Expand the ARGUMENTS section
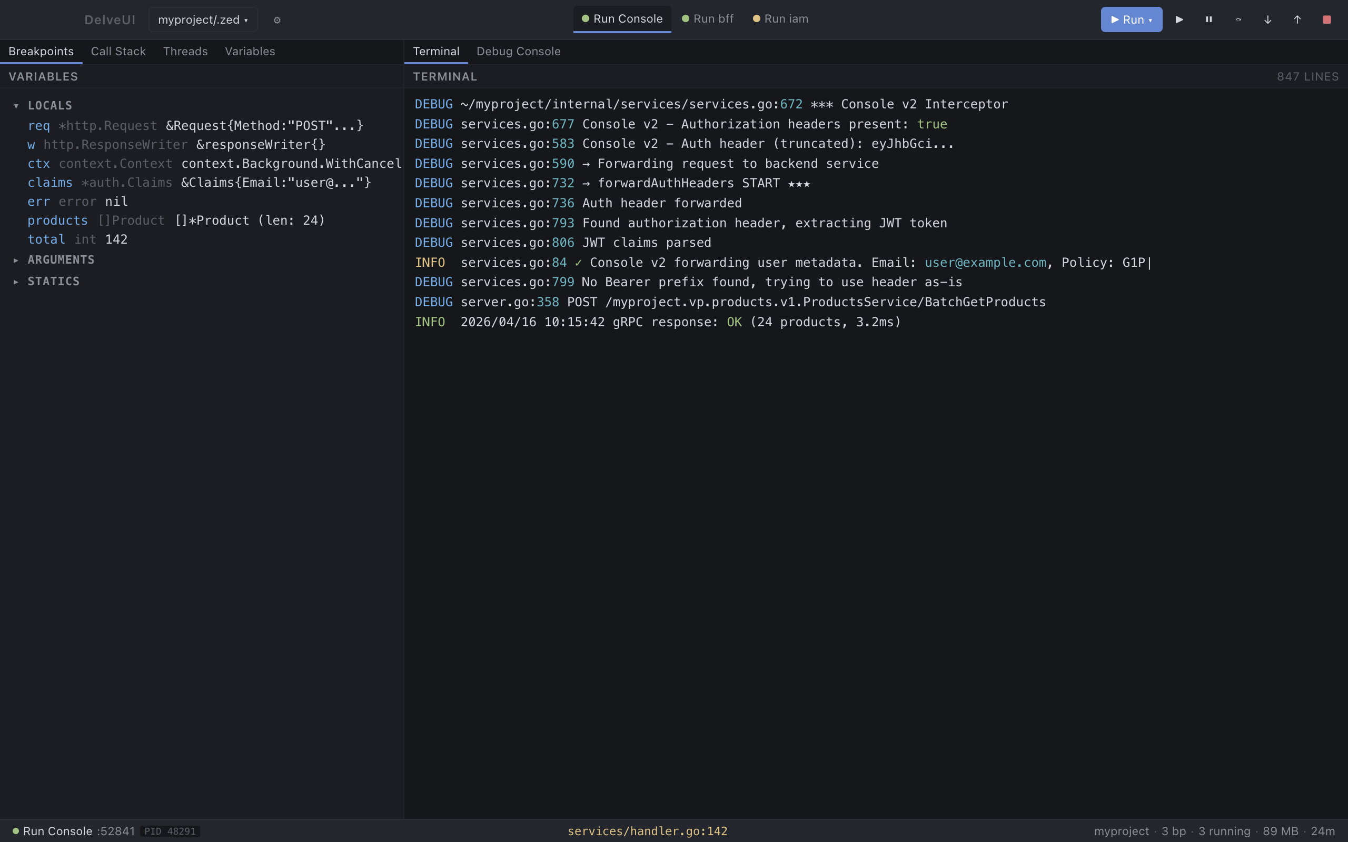Viewport: 1348px width, 842px height. [x=16, y=259]
